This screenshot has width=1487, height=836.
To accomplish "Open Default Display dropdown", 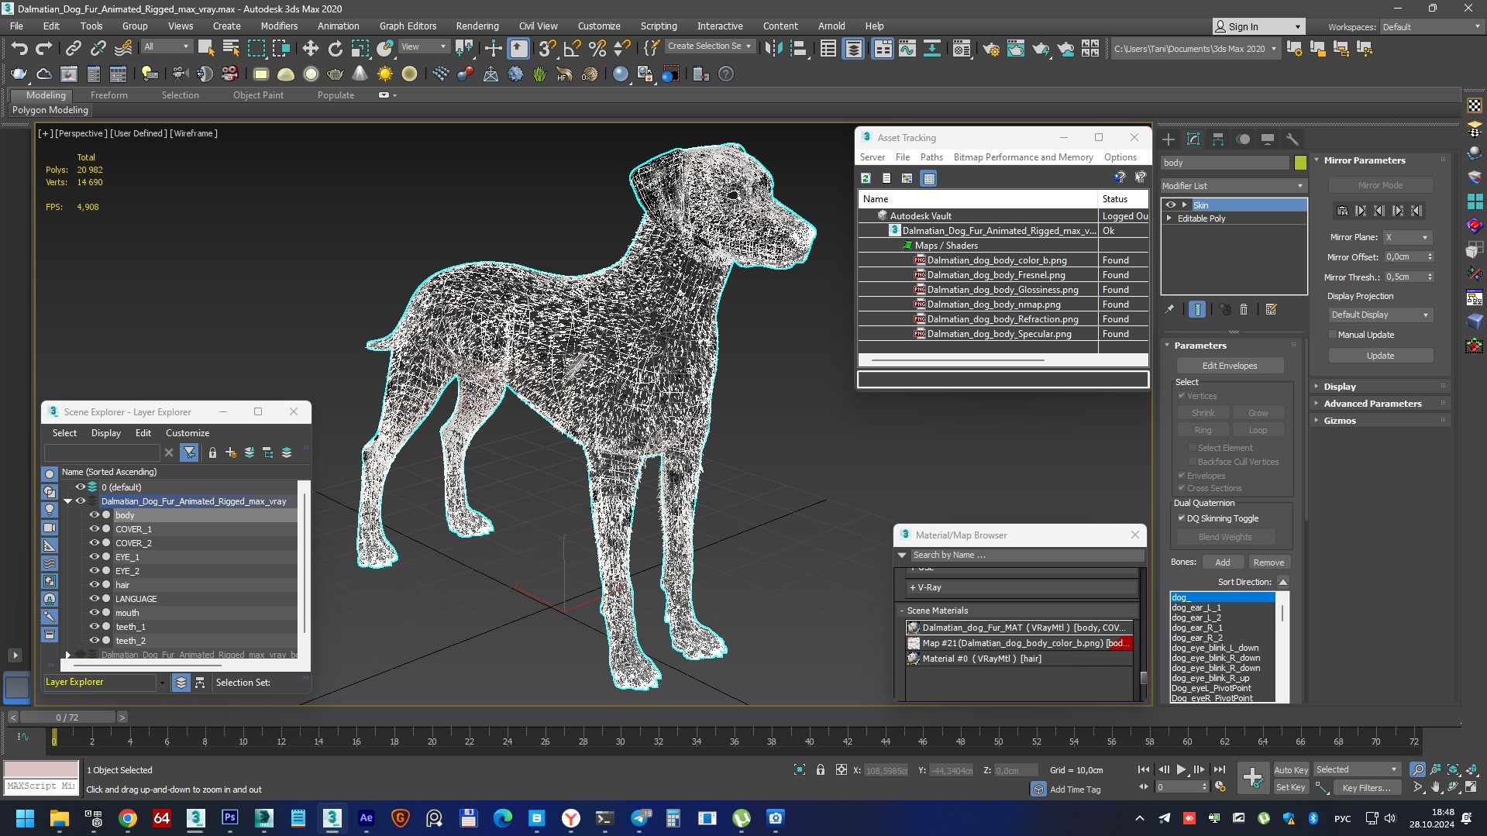I will [x=1380, y=315].
